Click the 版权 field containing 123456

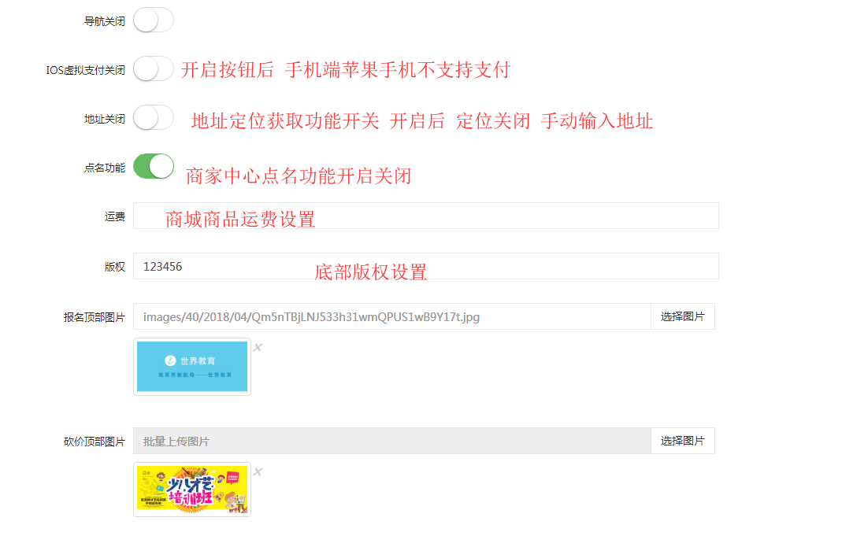(x=425, y=266)
